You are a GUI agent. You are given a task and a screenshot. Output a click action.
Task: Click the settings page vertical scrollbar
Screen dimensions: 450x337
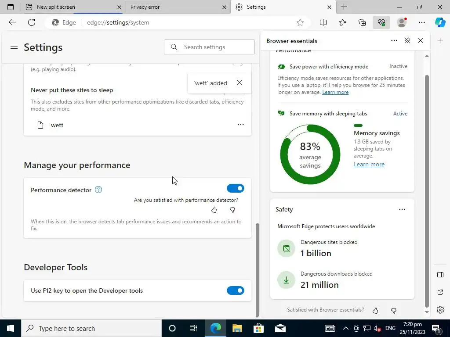pyautogui.click(x=258, y=269)
